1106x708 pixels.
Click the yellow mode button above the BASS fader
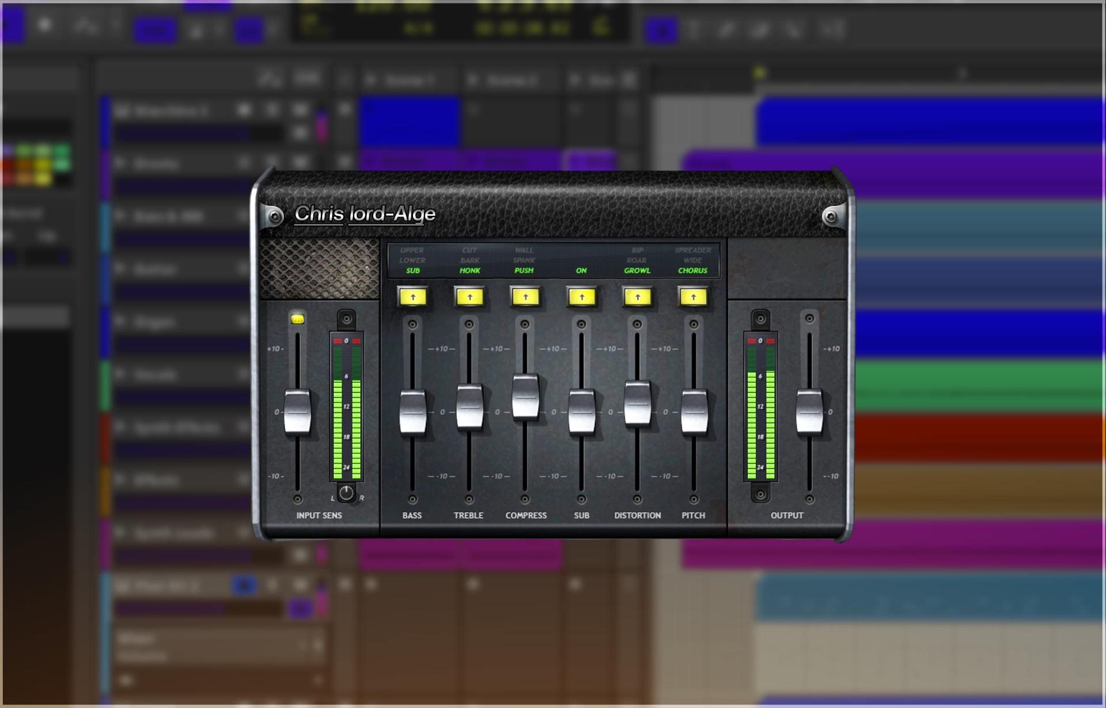pos(413,297)
